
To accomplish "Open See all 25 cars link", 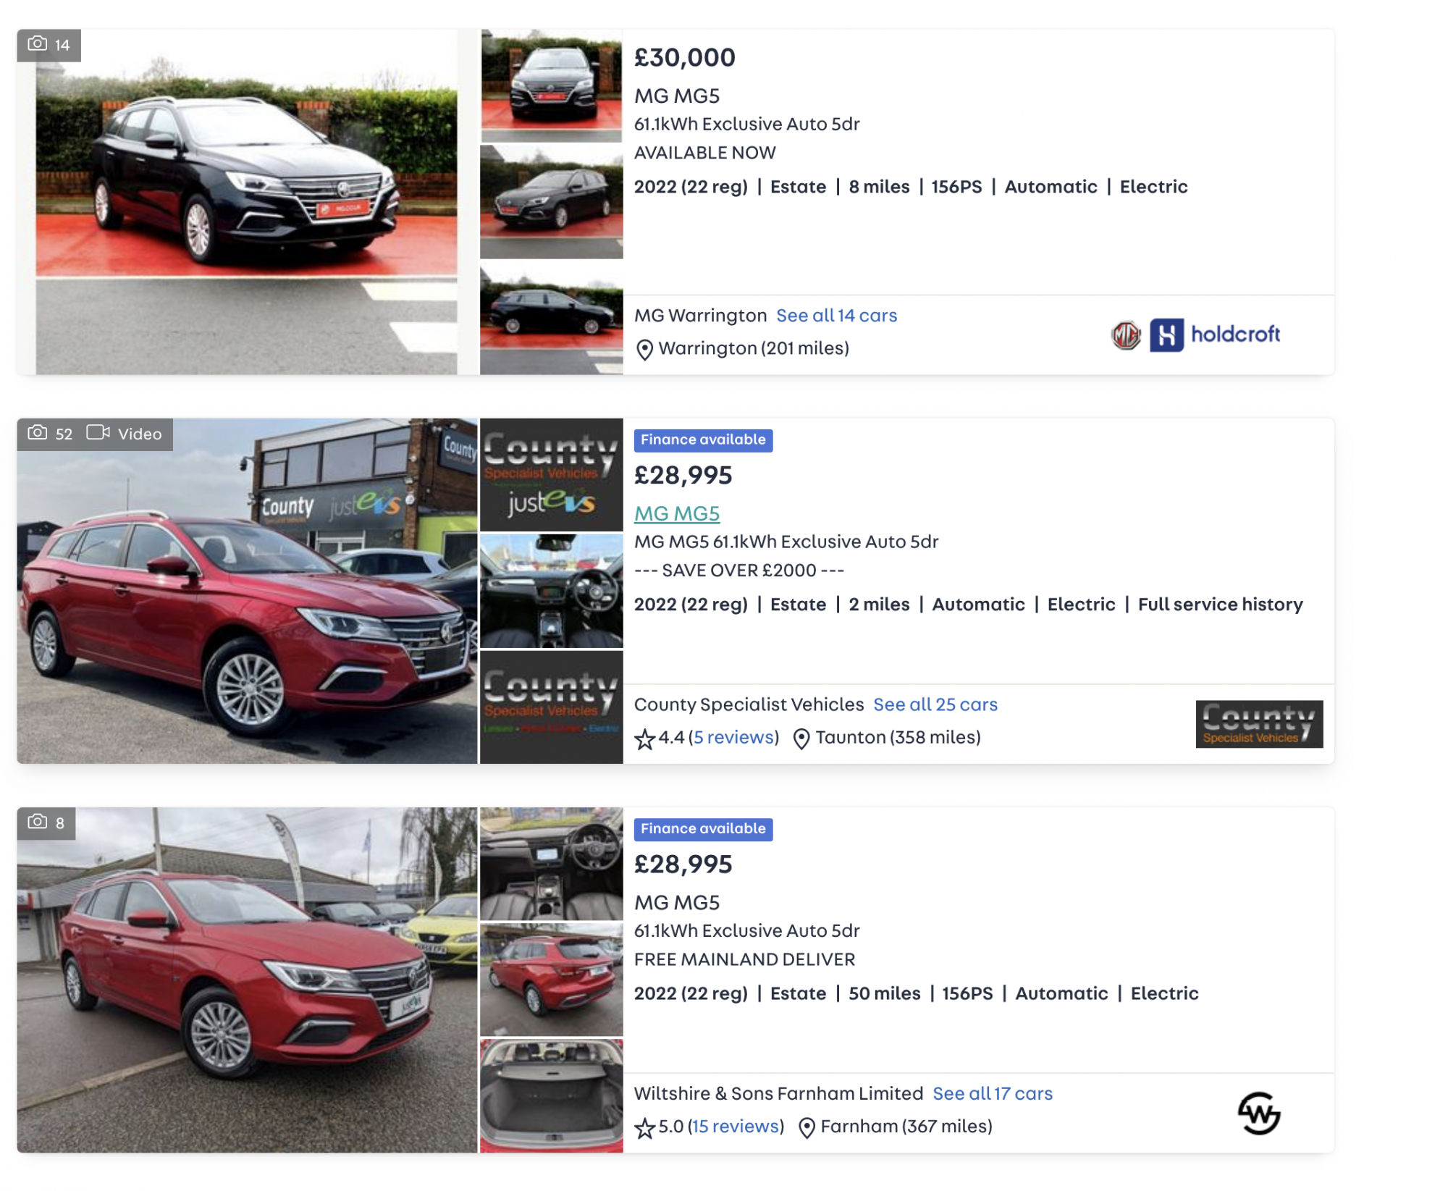I will pyautogui.click(x=935, y=704).
